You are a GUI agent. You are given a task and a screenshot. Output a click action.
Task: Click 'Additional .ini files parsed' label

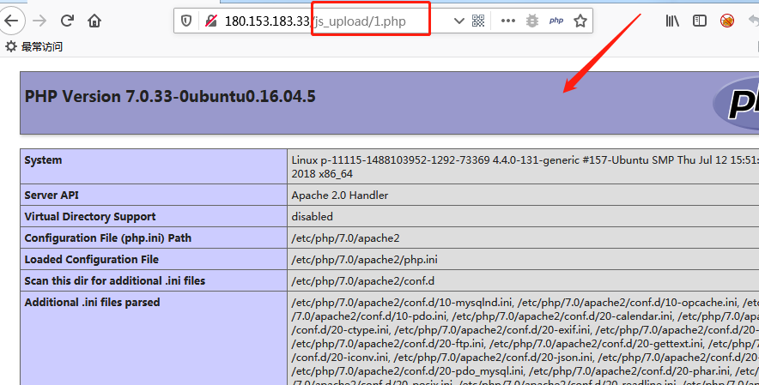click(x=92, y=303)
